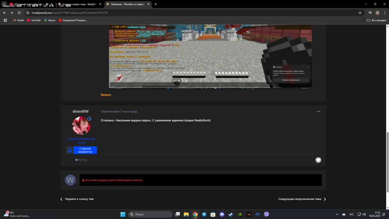Open the Chrome profile avatar
Screen dimensions: 389x219
click(377, 13)
